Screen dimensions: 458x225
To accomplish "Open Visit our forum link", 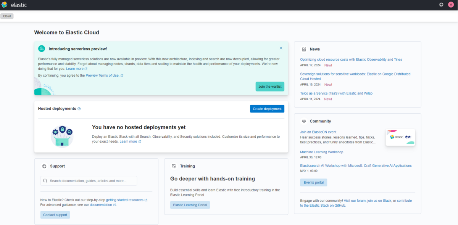I will tap(355, 201).
